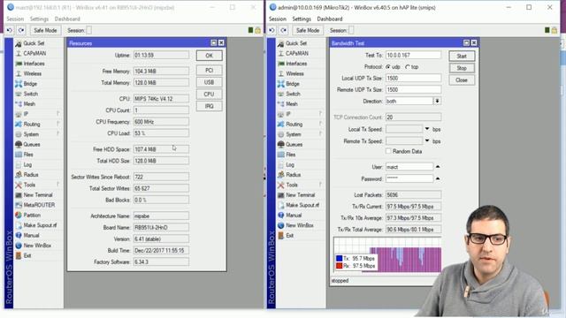Open Settings menu in right WinBox window

(x=302, y=19)
